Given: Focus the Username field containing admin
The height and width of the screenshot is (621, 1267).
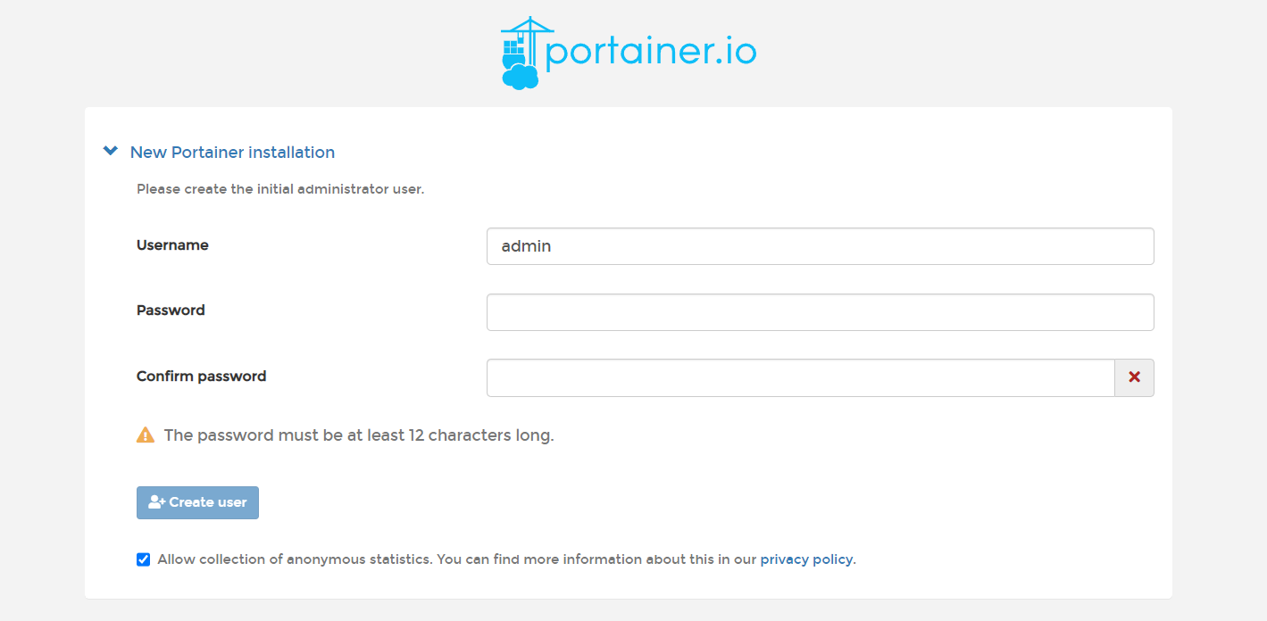Looking at the screenshot, I should [820, 246].
